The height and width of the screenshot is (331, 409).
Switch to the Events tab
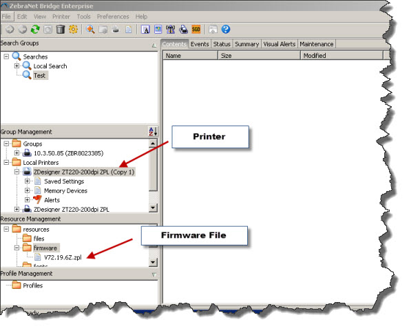tap(200, 44)
